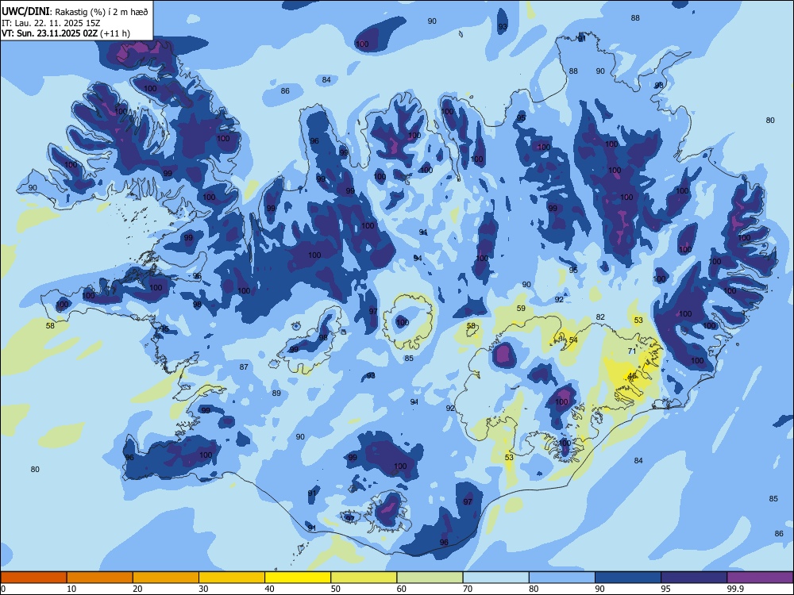
Task: Click the dark navy 95–99.9 legend swatch
Action: point(694,578)
